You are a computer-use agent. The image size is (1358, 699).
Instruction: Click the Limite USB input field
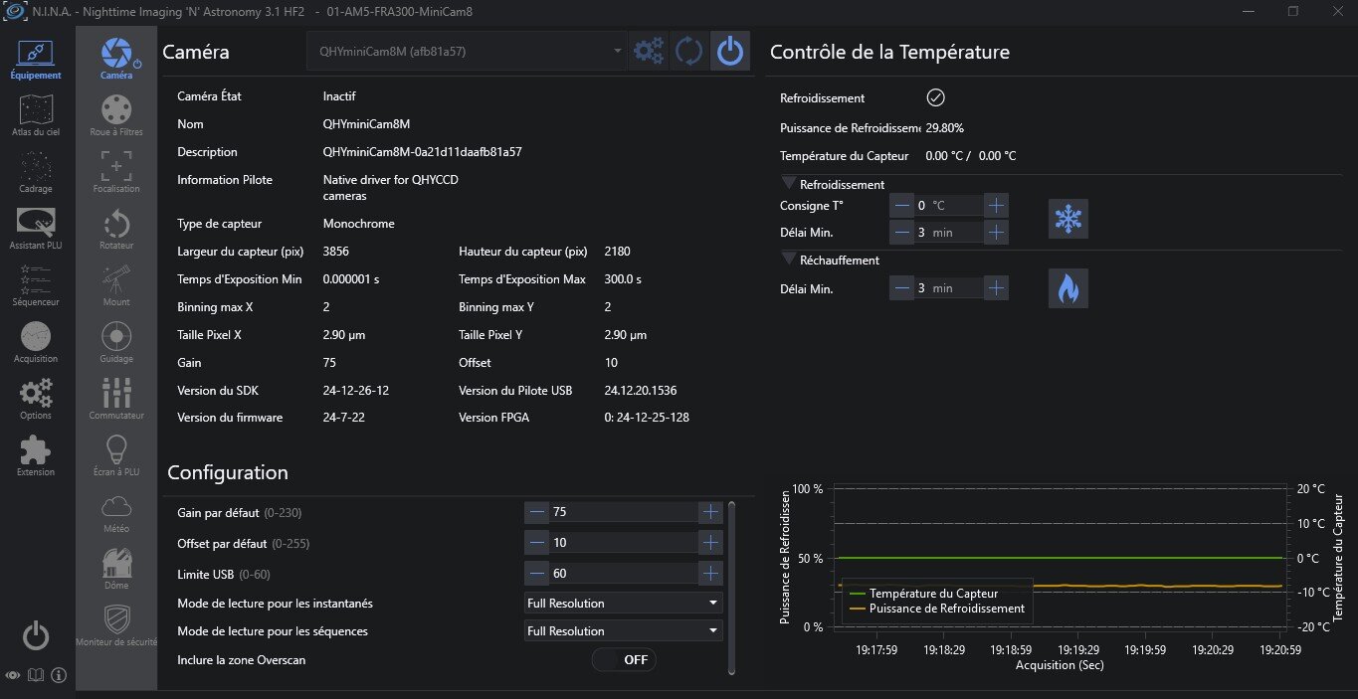coord(624,573)
